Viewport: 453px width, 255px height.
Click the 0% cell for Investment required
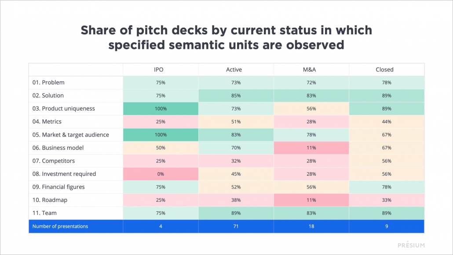[160, 174]
